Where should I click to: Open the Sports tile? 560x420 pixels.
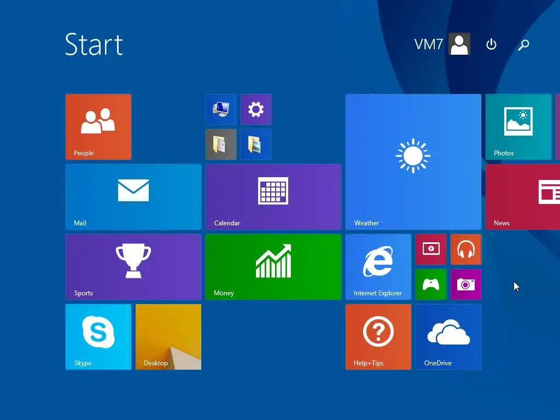pos(133,267)
